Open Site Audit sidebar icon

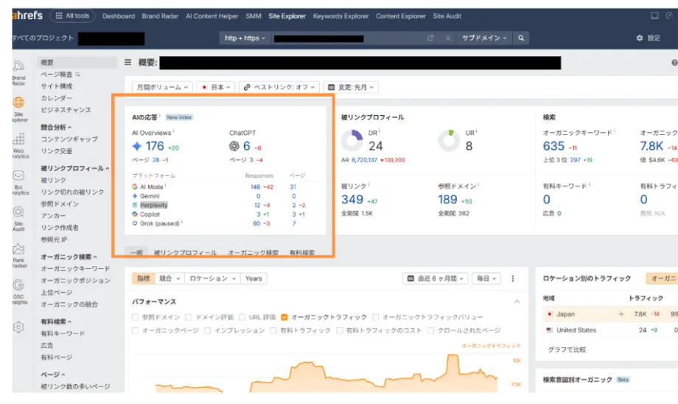18,218
